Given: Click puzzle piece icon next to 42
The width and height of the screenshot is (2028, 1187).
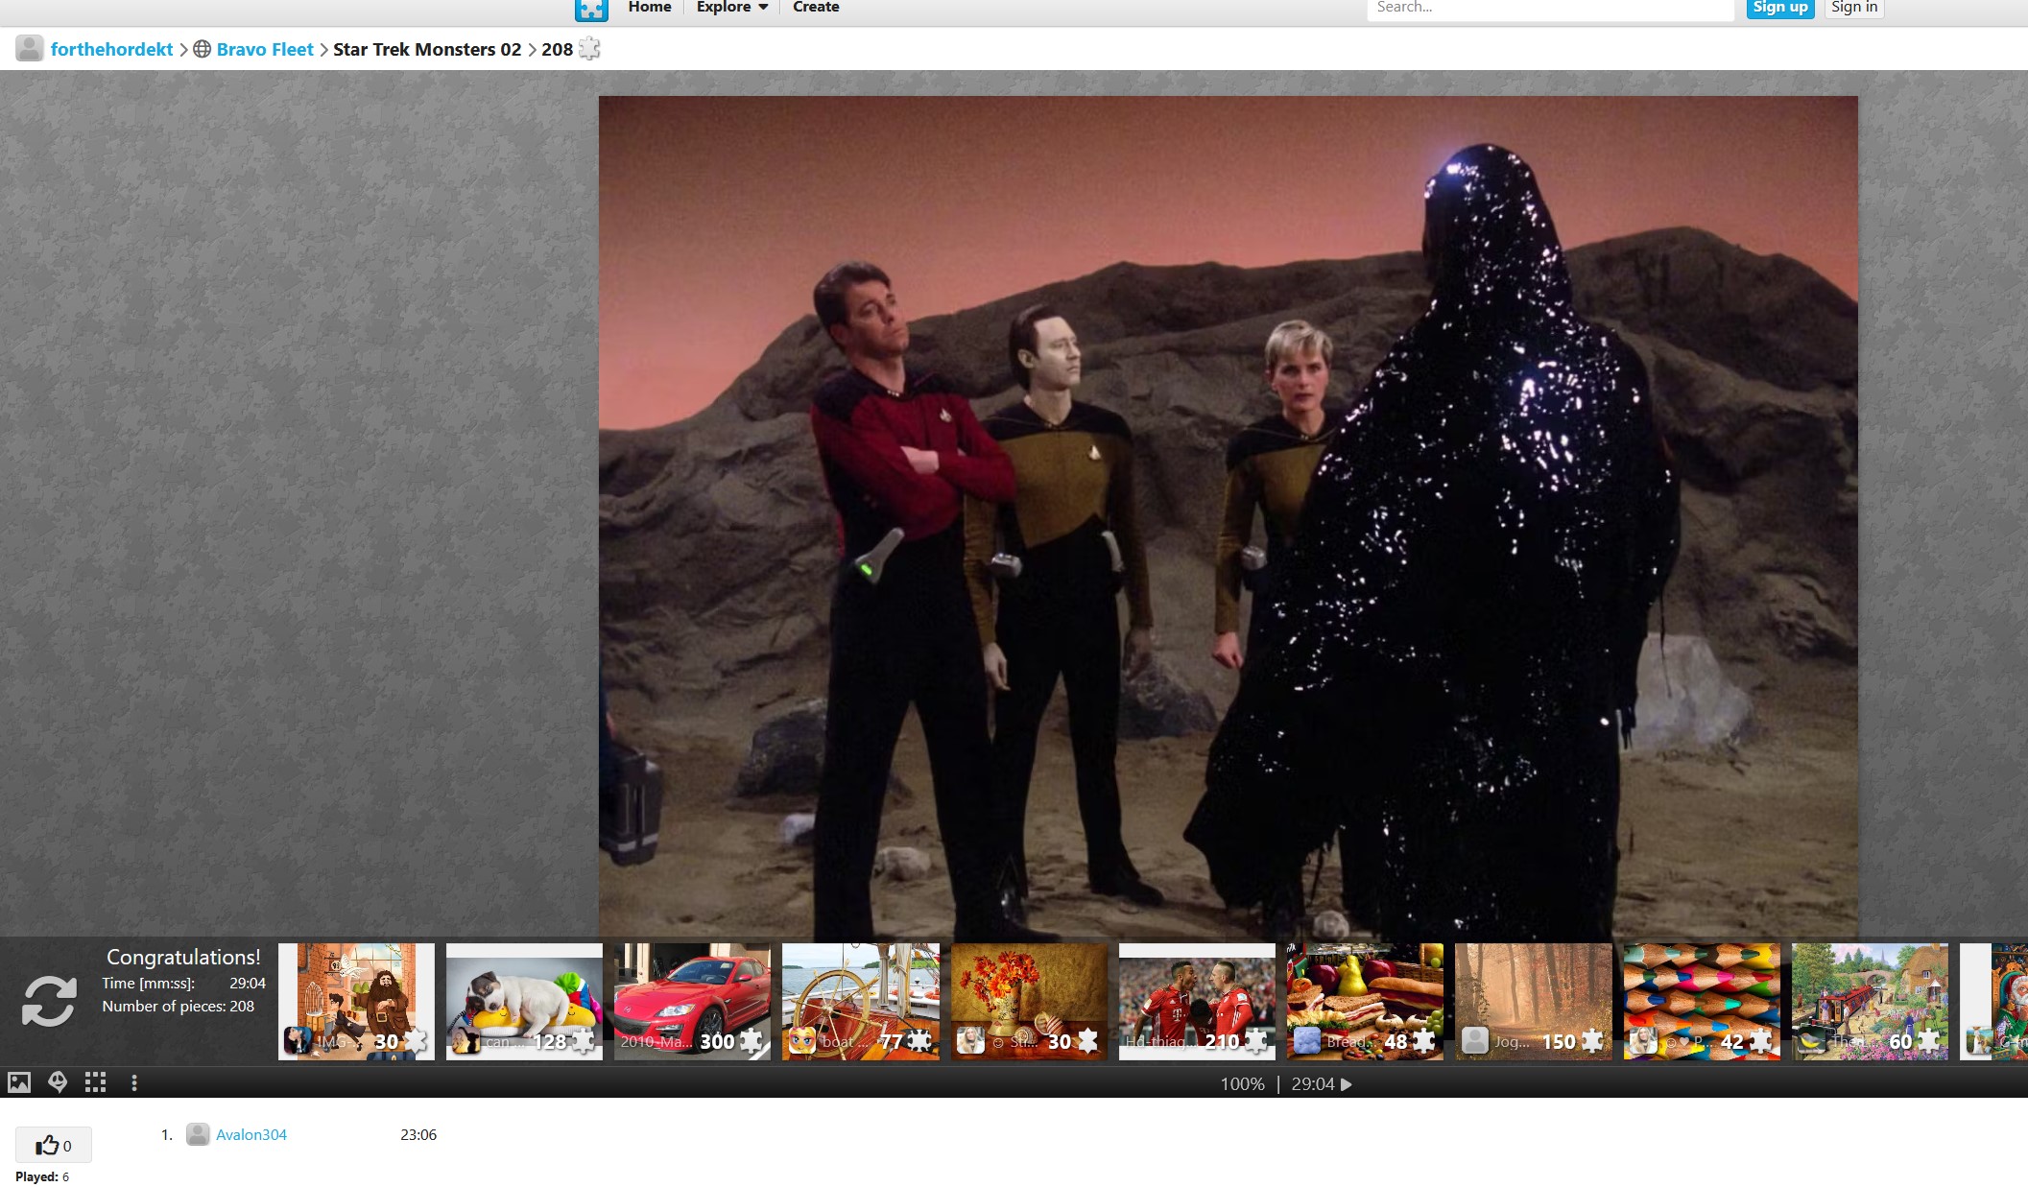Looking at the screenshot, I should 1761,1040.
